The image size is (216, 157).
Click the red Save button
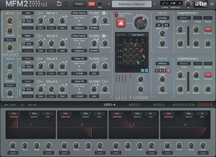coord(92,4)
